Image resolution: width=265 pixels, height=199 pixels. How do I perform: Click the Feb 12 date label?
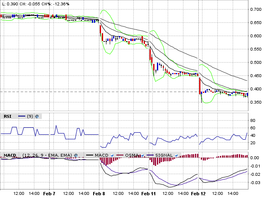198,194
